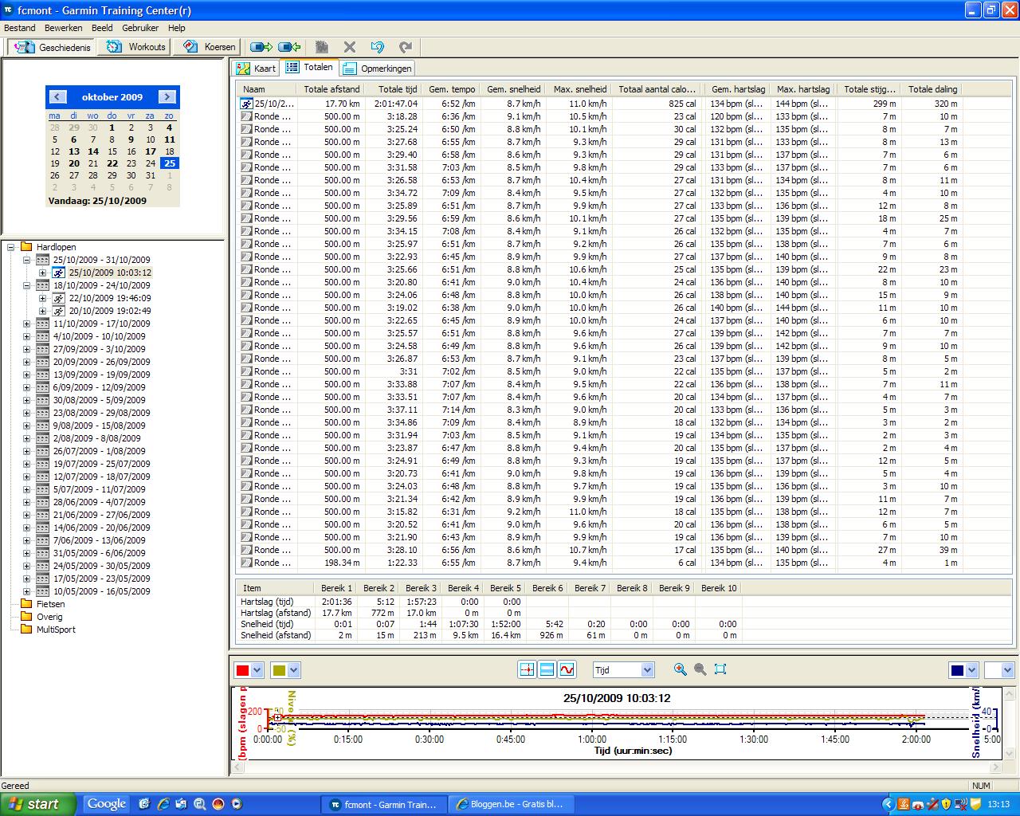Viewport: 1020px width, 816px height.
Task: Go to next month in calendar
Action: coord(167,96)
